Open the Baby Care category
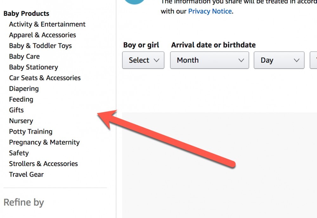This screenshot has width=317, height=218. click(24, 56)
